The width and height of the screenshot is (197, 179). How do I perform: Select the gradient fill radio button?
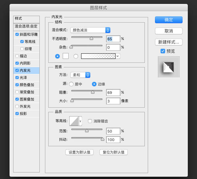76,56
